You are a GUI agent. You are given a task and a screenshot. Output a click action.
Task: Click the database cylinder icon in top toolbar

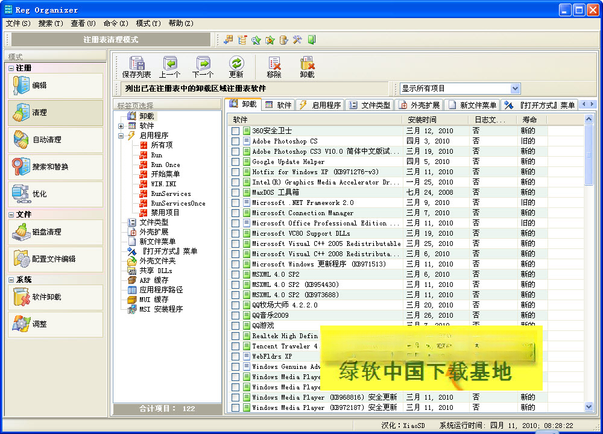point(284,40)
